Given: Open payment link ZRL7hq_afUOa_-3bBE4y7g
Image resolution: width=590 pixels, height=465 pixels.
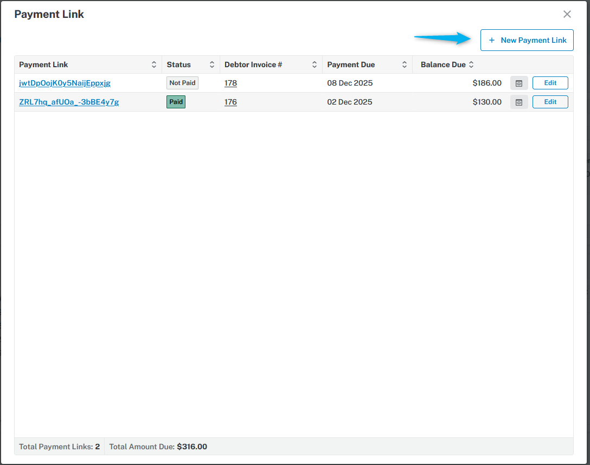Looking at the screenshot, I should [69, 102].
